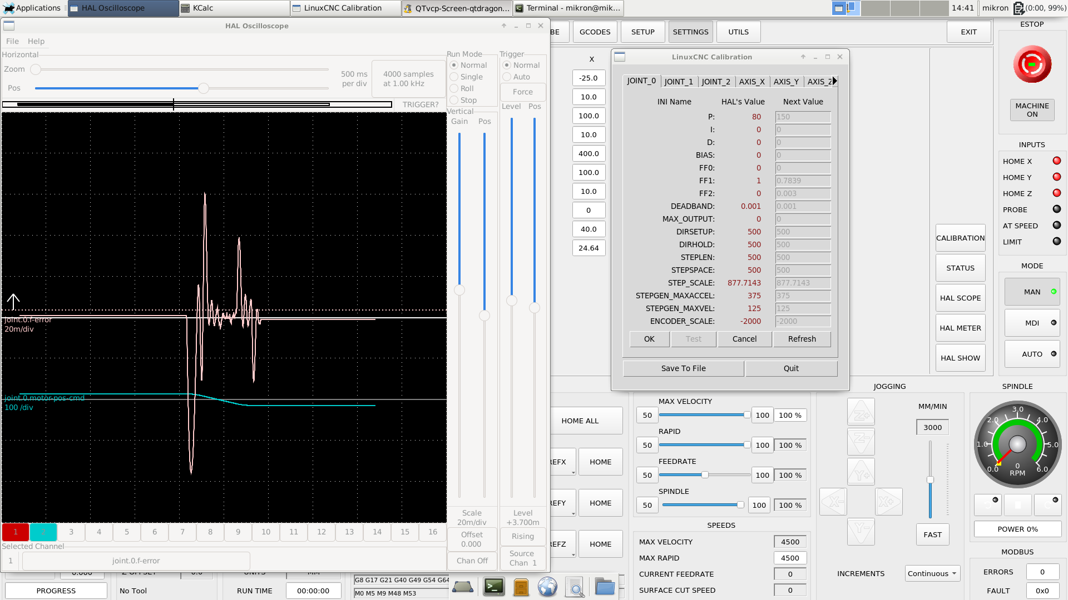Click the Z+ jog arrow button
Viewport: 1068px width, 600px height.
(861, 412)
